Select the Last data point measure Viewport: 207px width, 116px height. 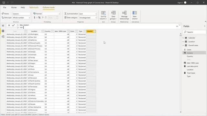click(x=192, y=66)
